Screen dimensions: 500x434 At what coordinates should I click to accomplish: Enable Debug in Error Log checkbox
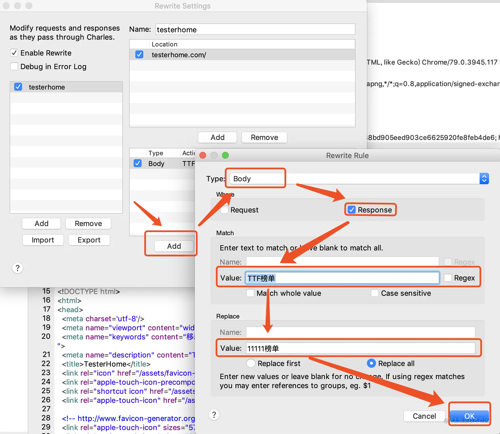click(x=14, y=66)
